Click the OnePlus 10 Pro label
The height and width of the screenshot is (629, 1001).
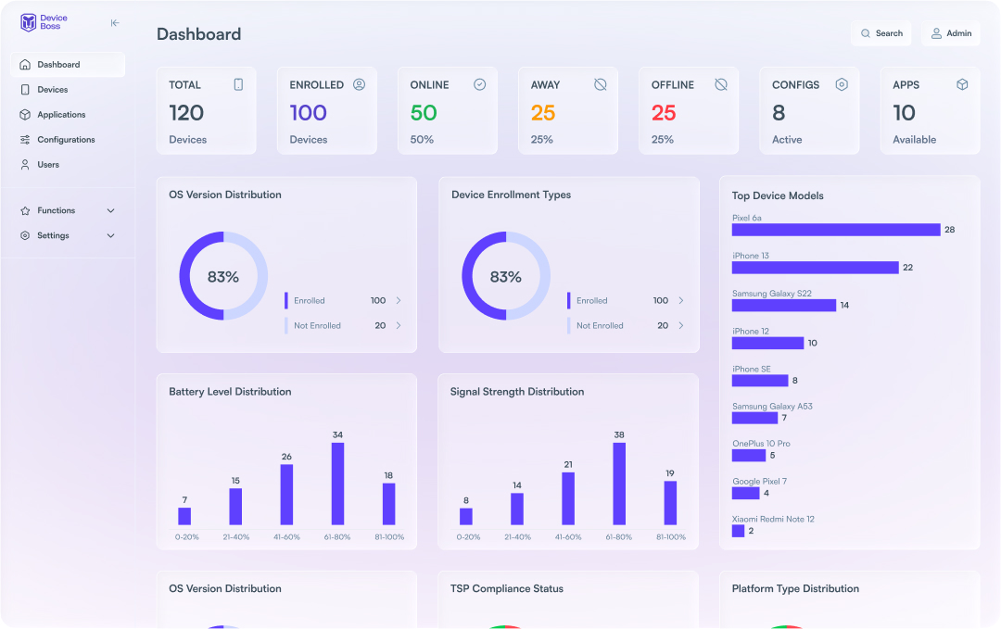[761, 444]
